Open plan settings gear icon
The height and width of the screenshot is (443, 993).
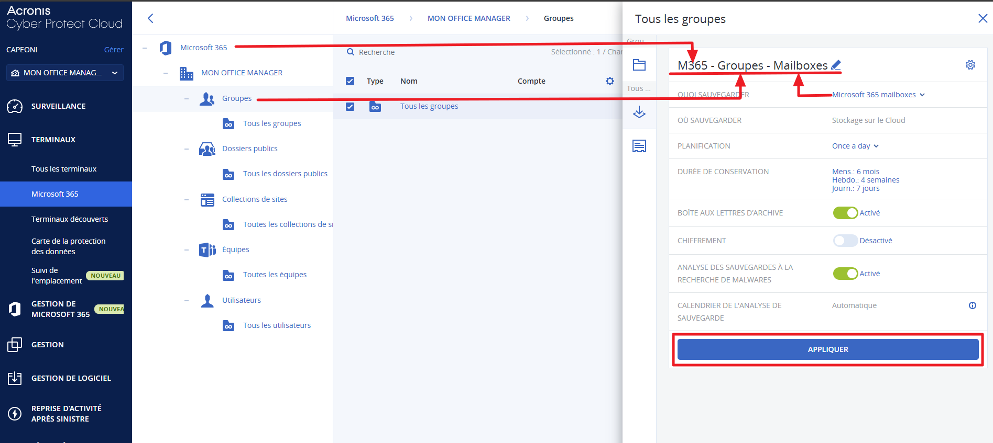click(970, 65)
